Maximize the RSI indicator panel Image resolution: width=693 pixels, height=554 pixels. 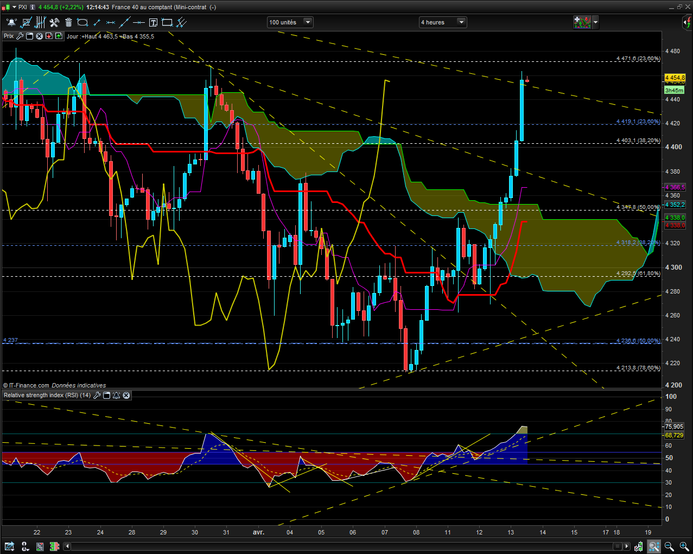pos(106,395)
